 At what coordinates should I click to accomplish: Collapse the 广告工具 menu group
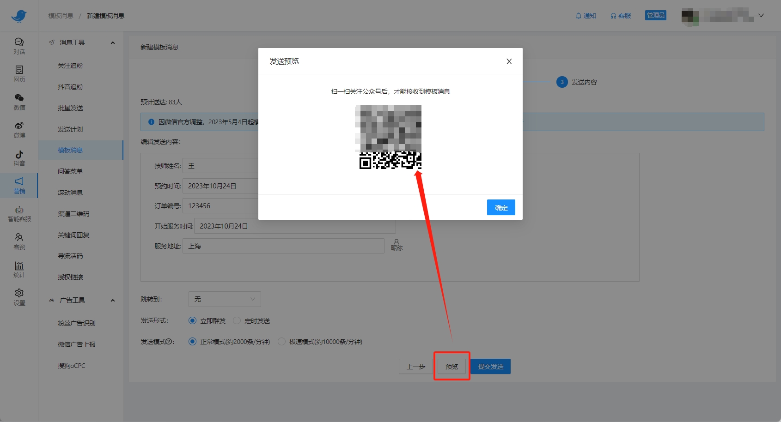[x=113, y=301]
